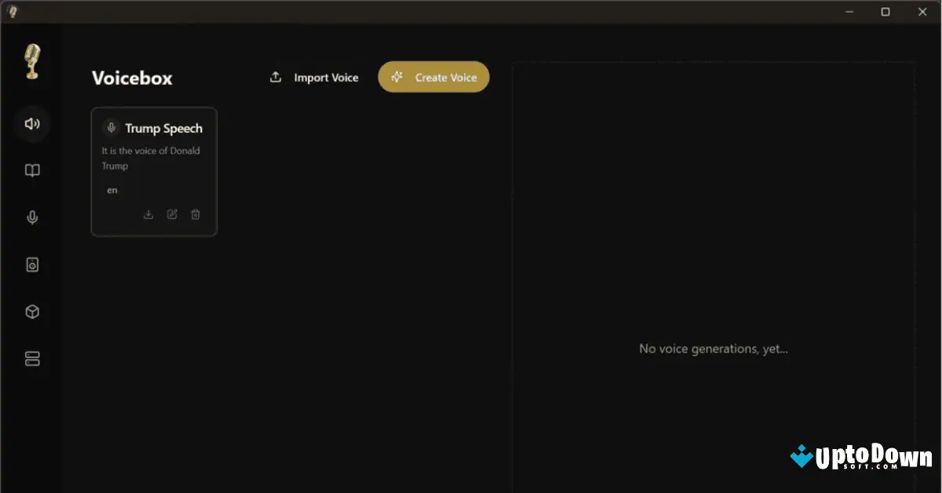The width and height of the screenshot is (942, 493).
Task: Minimize the application window
Action: 849,12
